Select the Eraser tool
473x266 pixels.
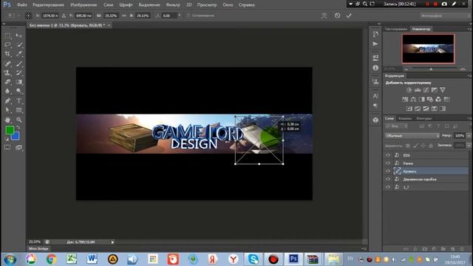tap(7, 82)
